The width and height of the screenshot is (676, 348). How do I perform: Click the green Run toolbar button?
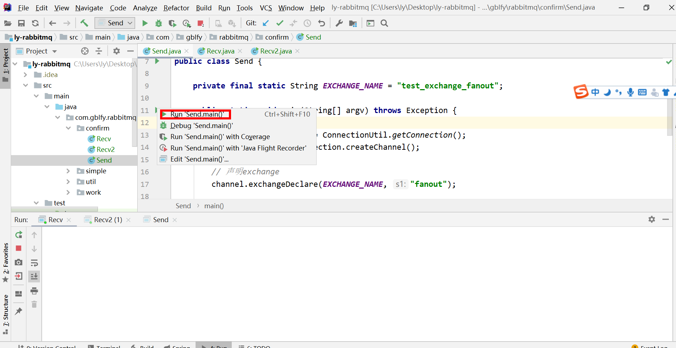point(145,23)
